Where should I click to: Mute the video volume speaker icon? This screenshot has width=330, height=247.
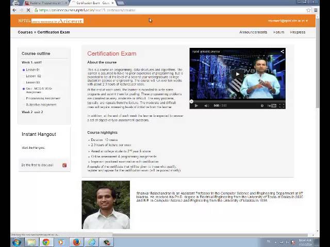click(x=206, y=105)
